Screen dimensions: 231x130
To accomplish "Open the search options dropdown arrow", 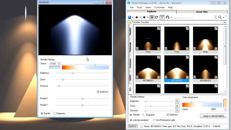I will (223, 17).
